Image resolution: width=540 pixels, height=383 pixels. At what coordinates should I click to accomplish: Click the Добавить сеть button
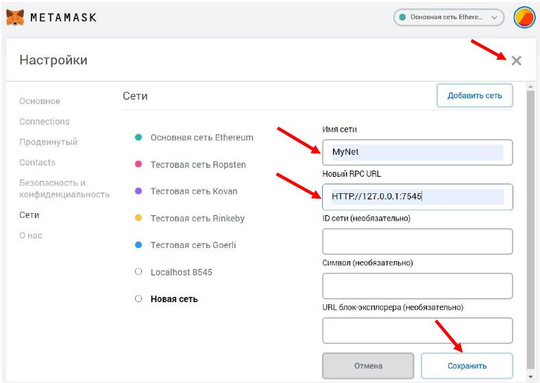[474, 96]
